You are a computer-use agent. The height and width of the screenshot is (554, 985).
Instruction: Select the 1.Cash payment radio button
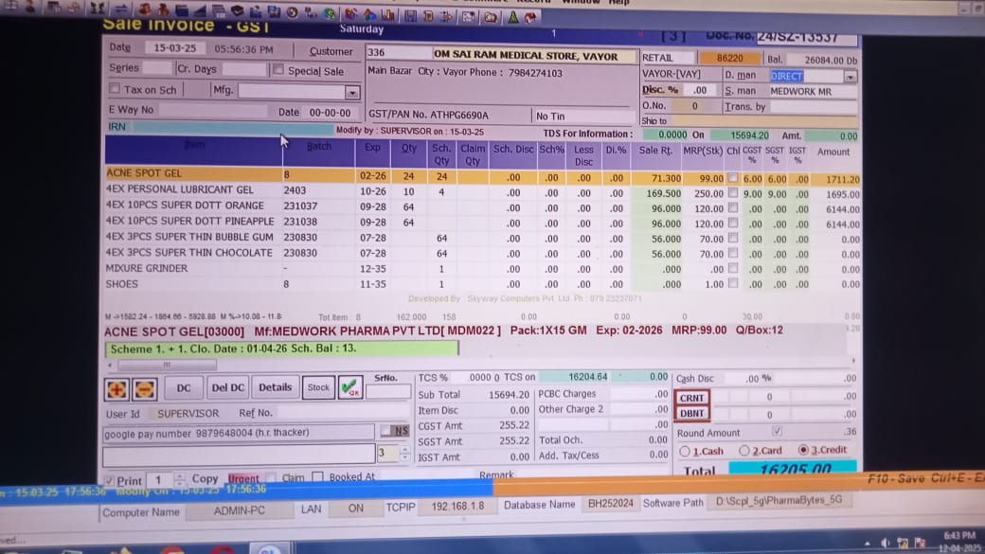(x=685, y=452)
